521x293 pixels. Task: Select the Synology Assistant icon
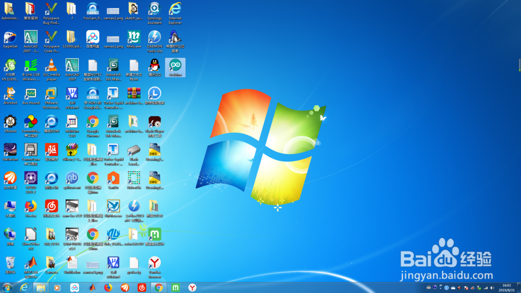pos(155,14)
